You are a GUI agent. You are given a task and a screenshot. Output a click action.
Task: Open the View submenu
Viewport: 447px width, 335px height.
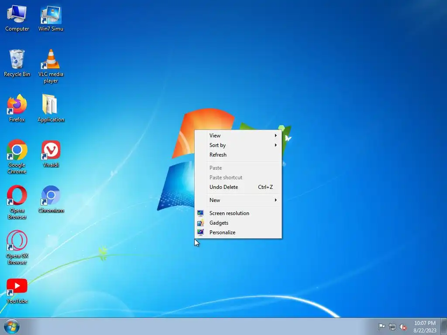coord(238,136)
